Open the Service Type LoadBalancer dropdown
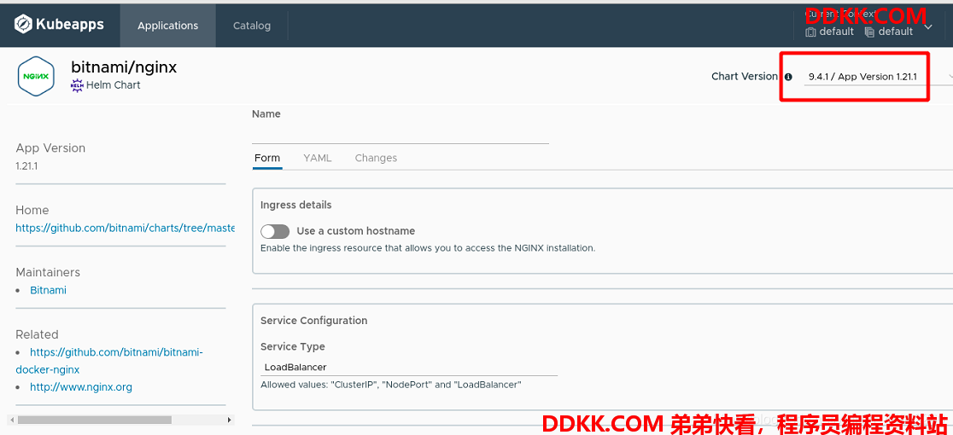This screenshot has height=435, width=953. click(409, 367)
